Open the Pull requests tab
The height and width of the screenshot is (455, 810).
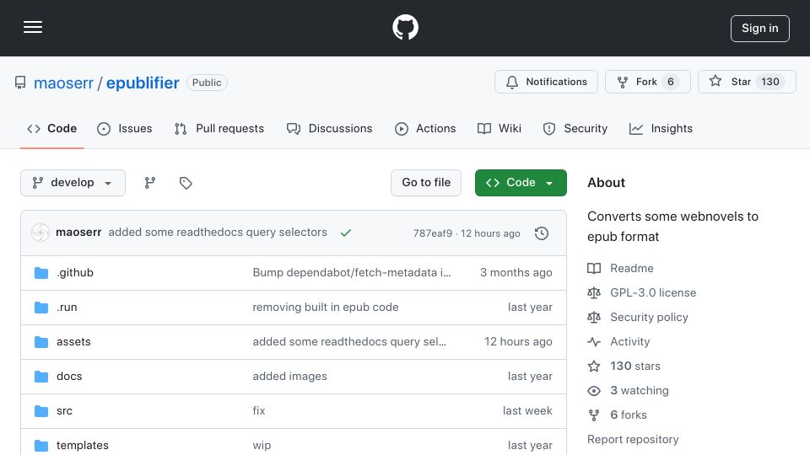tap(219, 128)
